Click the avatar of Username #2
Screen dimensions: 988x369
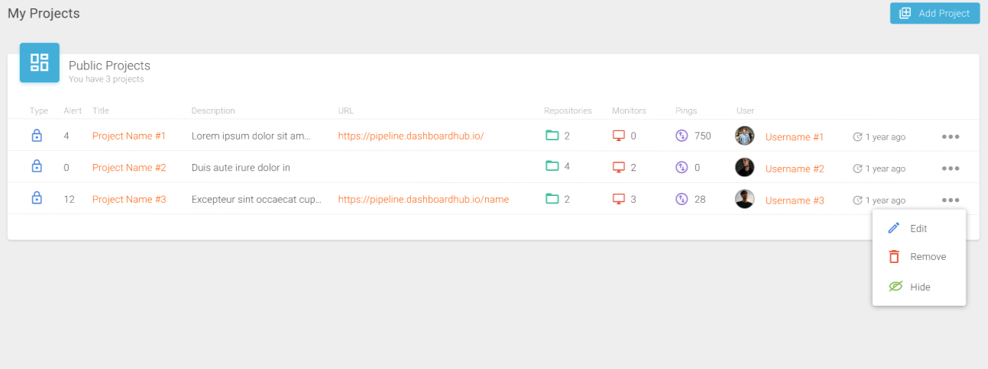click(744, 168)
